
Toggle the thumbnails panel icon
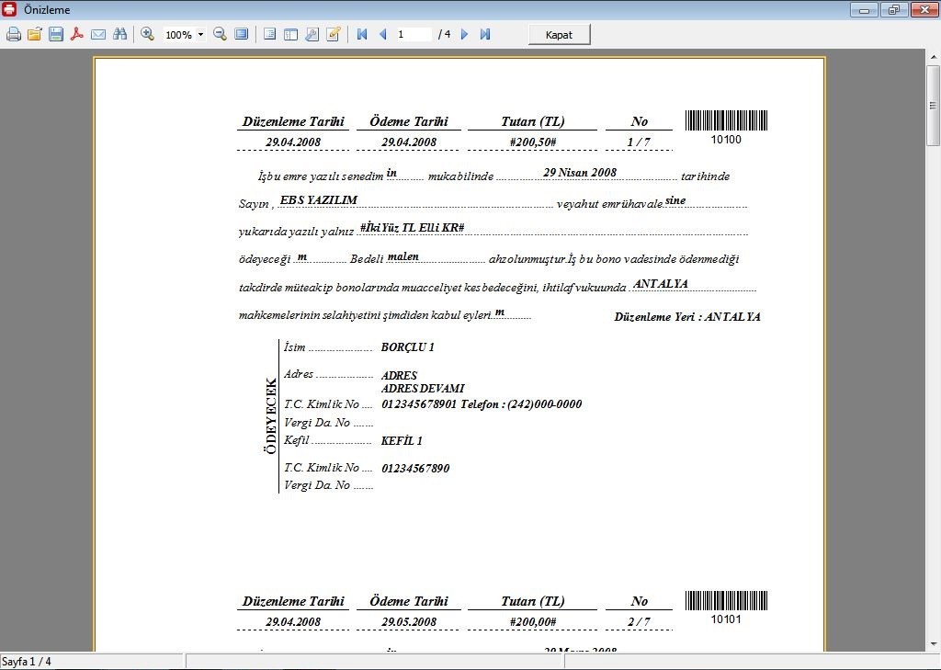pyautogui.click(x=290, y=34)
